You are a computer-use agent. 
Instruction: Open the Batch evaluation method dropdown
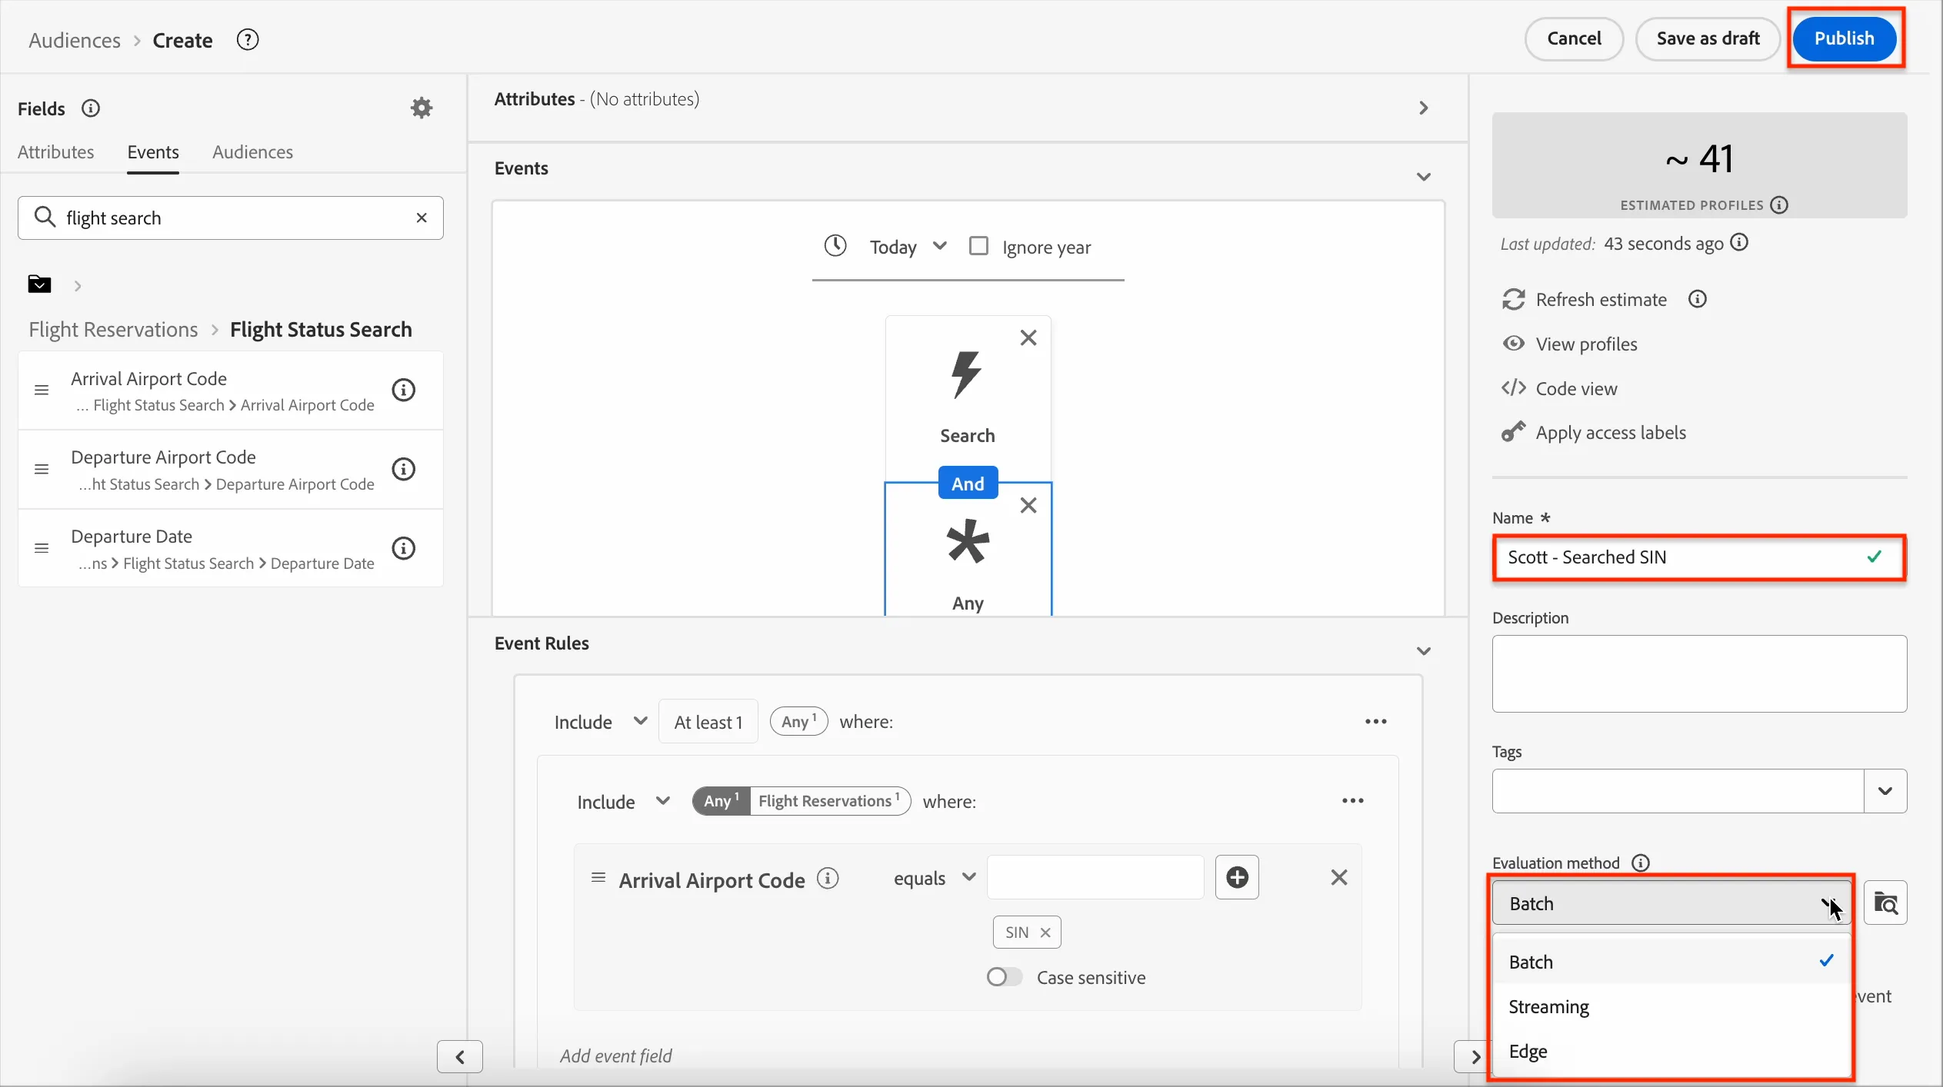1671,903
